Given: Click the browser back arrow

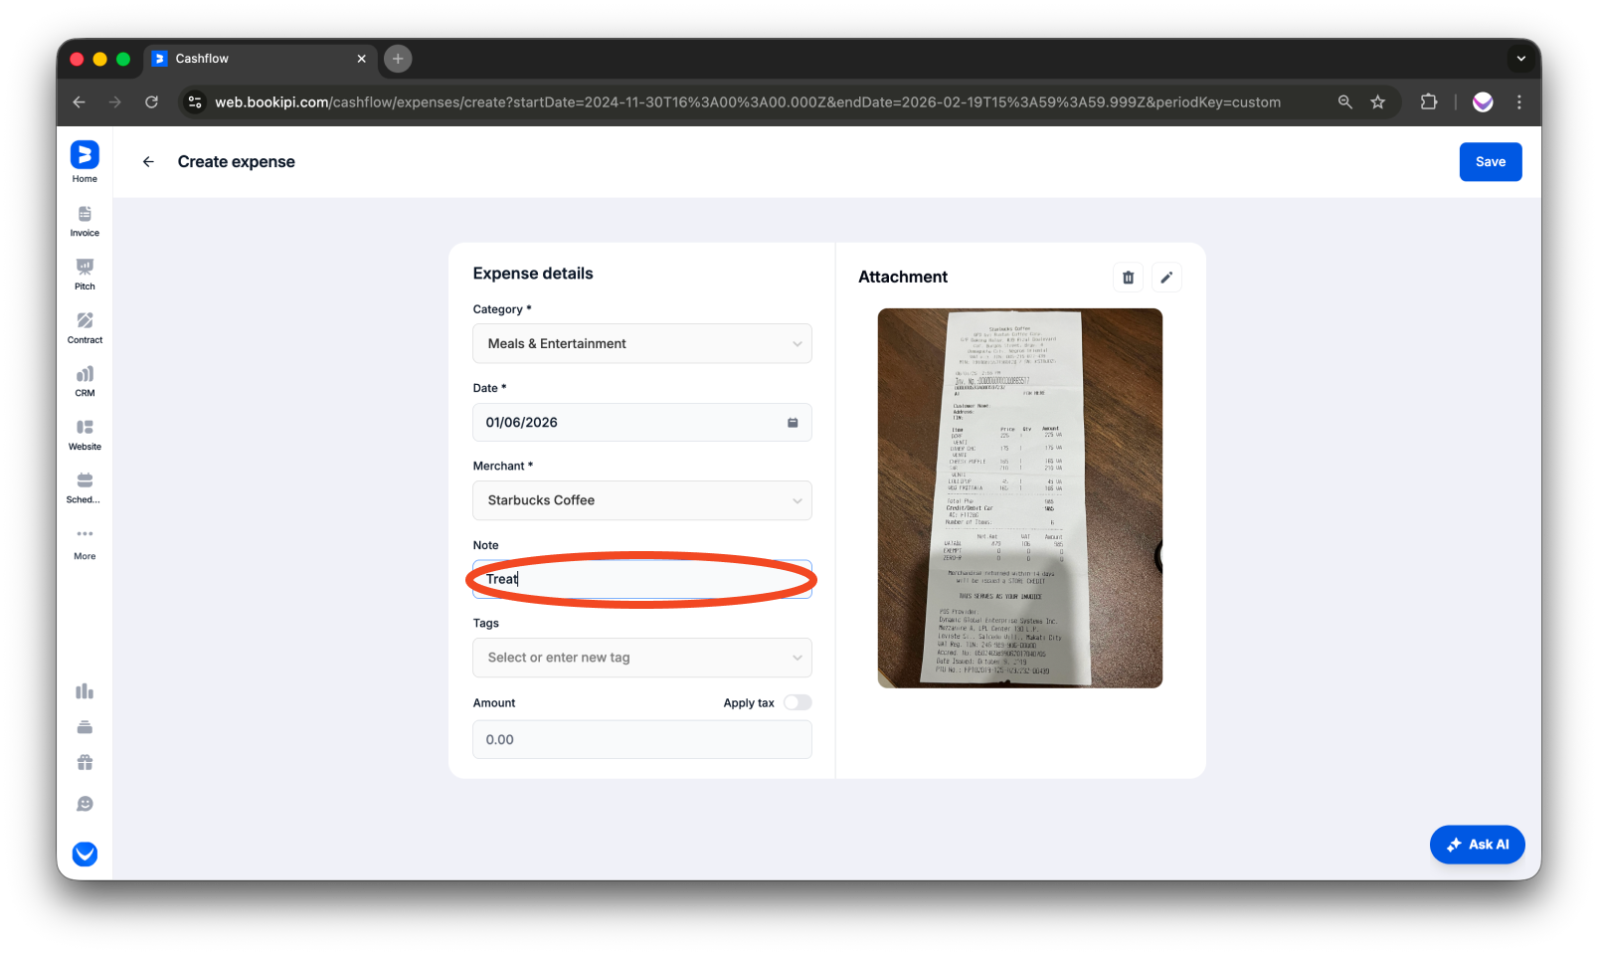Looking at the screenshot, I should [x=80, y=102].
